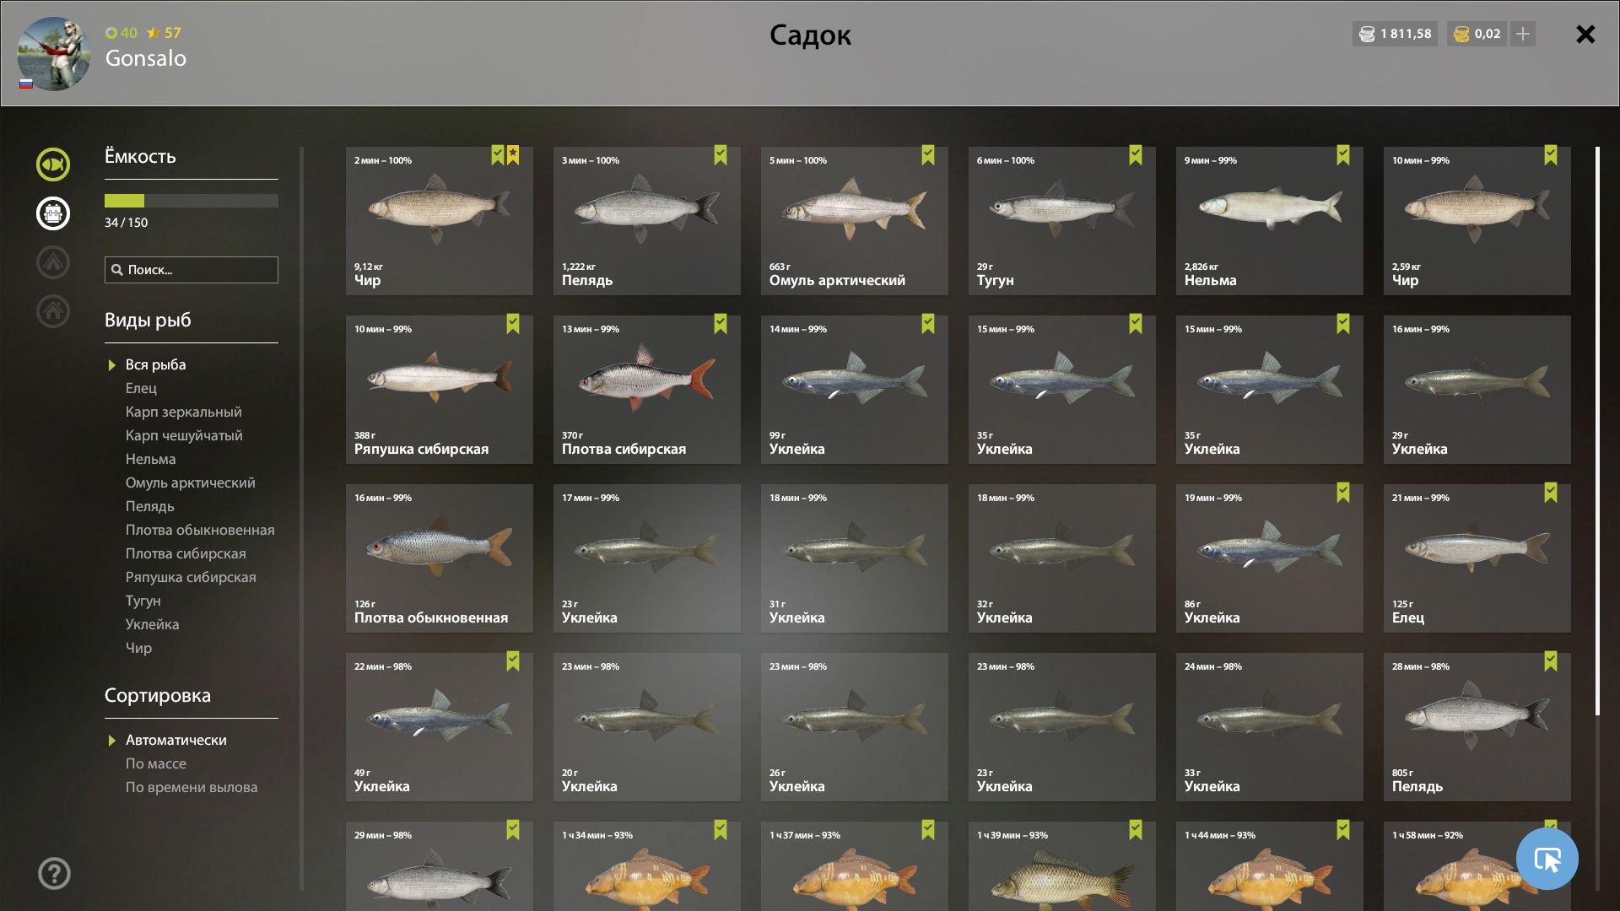Sort by По времени вылова
1620x911 pixels.
pos(192,787)
